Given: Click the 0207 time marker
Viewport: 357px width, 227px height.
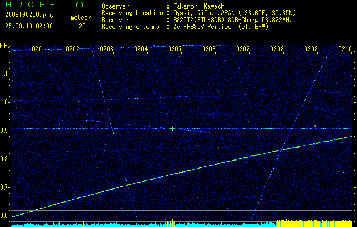Looking at the screenshot, I should click(x=243, y=49).
